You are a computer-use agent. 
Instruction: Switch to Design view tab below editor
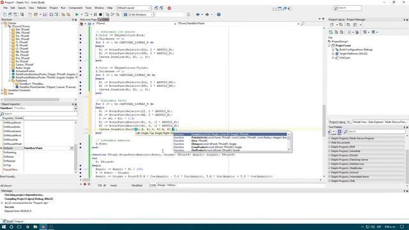coord(161,185)
